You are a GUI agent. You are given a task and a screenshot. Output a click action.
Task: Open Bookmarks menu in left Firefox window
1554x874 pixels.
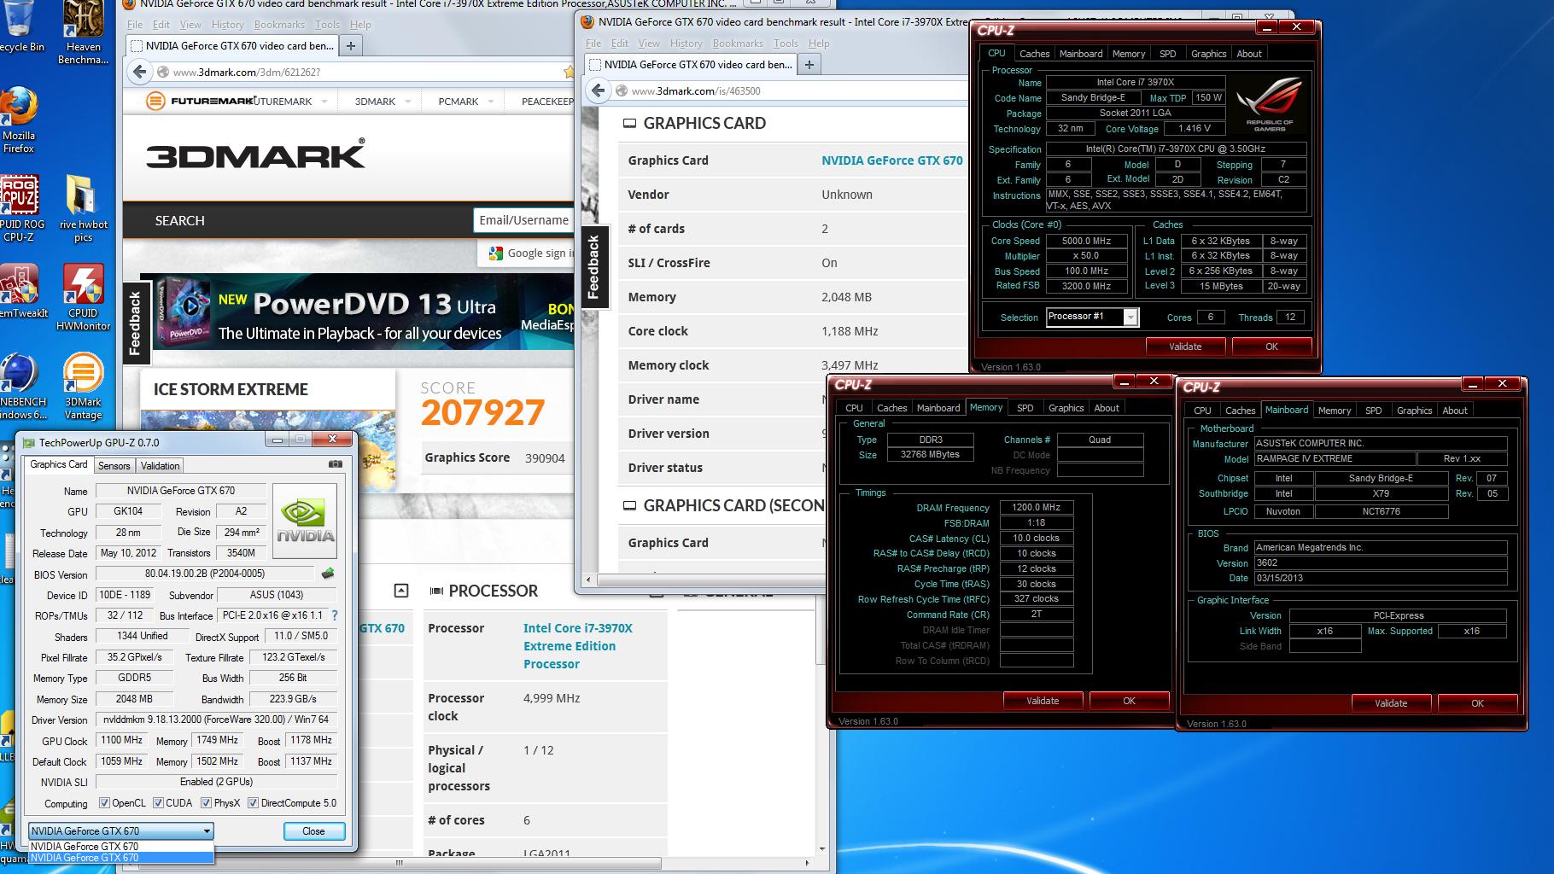(279, 25)
